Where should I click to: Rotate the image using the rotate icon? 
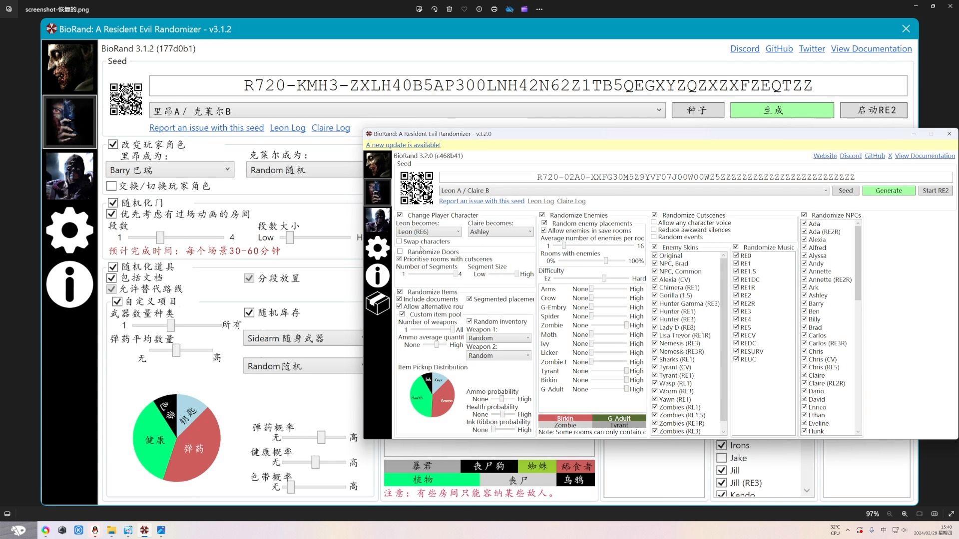[x=434, y=9]
